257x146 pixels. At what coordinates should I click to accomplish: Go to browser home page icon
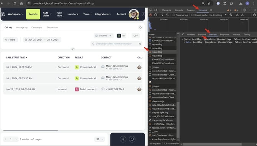21,3
